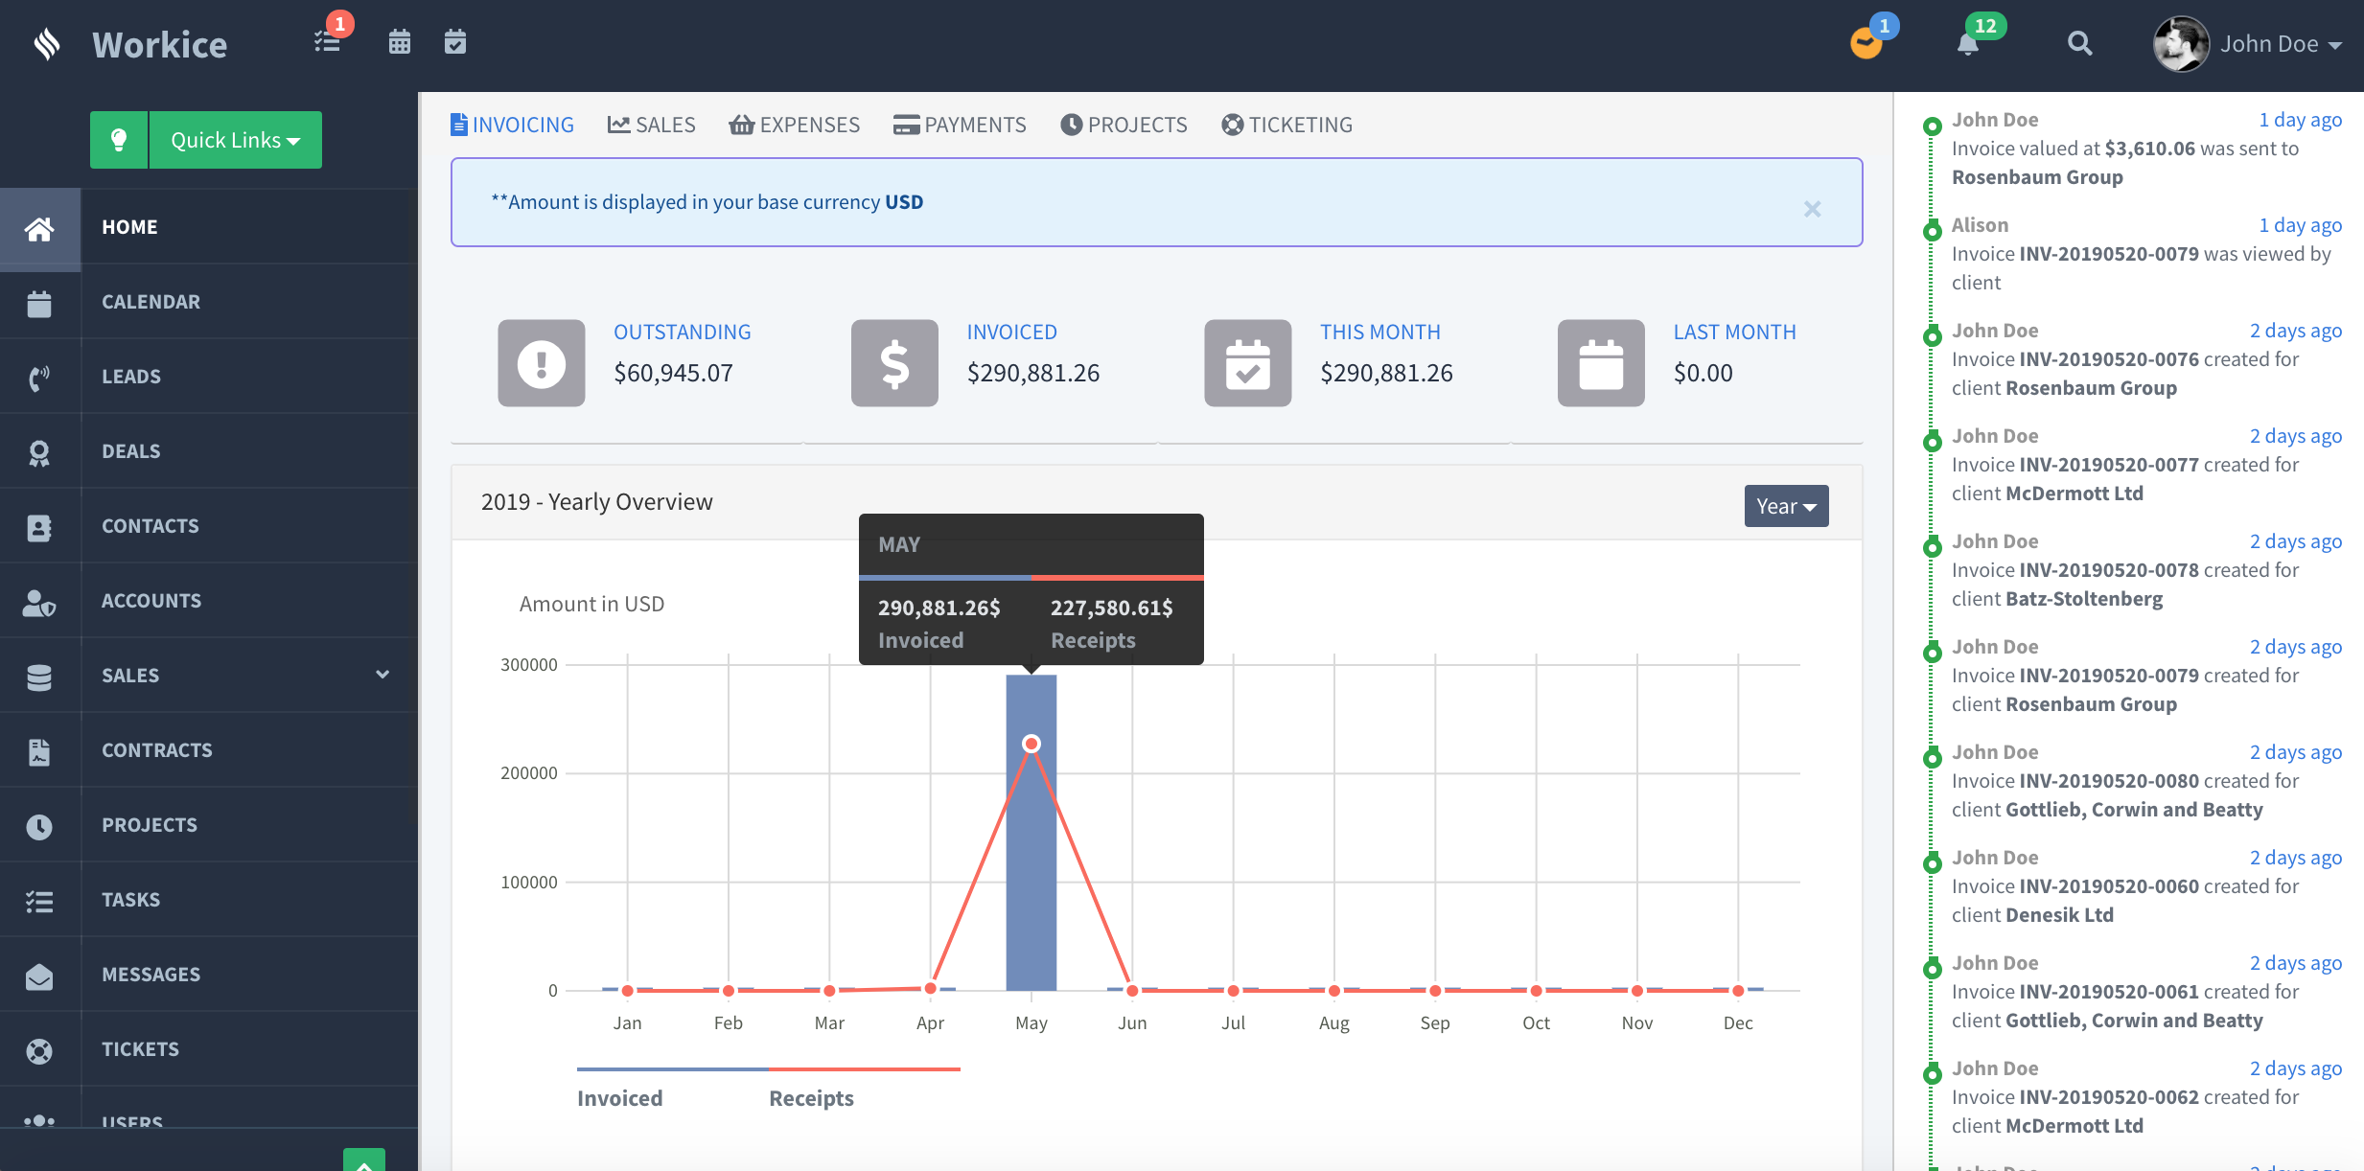The height and width of the screenshot is (1171, 2364).
Task: Click the Contacts address book icon
Action: click(x=39, y=528)
